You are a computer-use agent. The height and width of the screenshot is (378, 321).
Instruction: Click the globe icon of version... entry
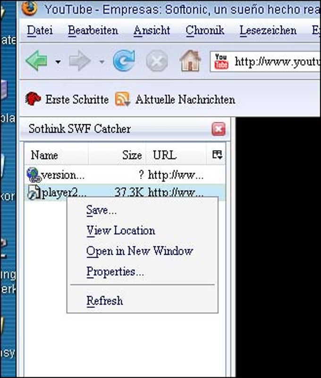33,175
